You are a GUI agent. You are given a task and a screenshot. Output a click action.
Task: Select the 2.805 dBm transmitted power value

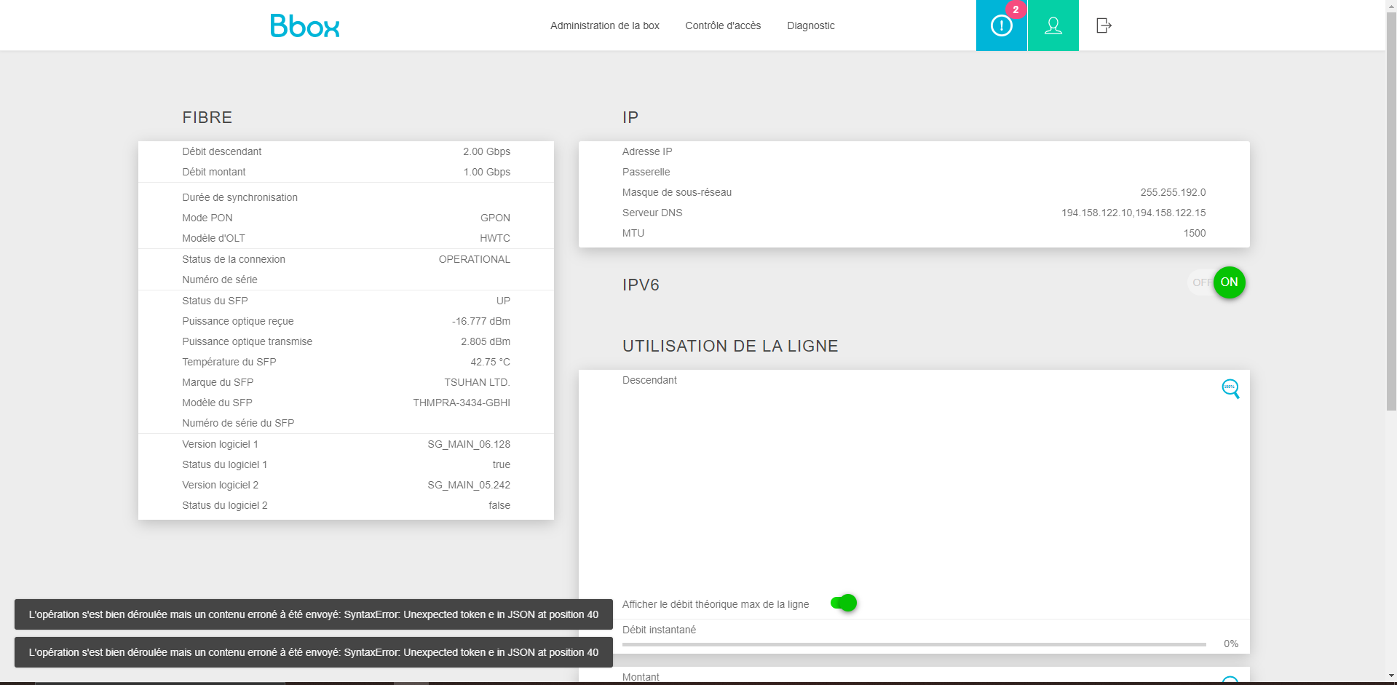point(486,341)
